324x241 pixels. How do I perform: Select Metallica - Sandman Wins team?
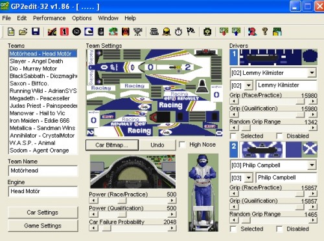point(43,128)
